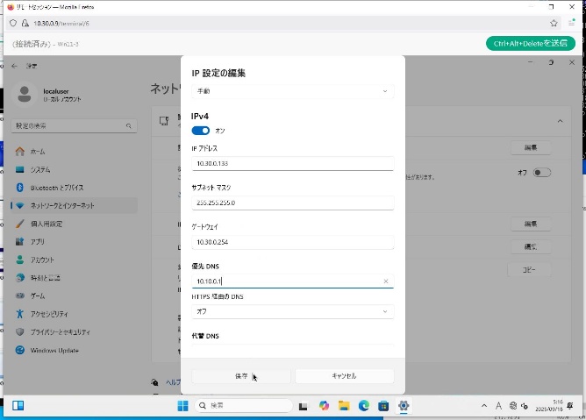This screenshot has height=420, width=586.
Task: Show hidden system tray icons chevron
Action: point(484,406)
